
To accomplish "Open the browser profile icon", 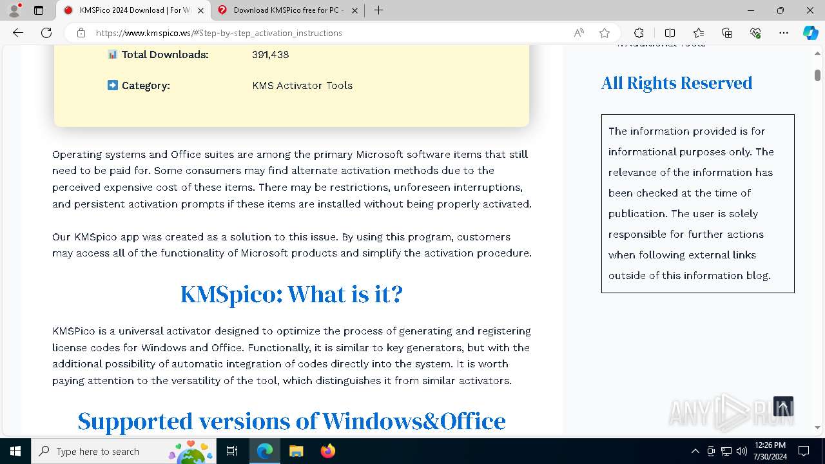I will tap(14, 10).
